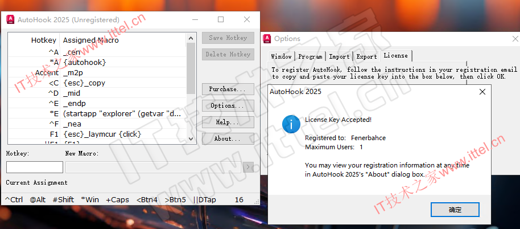Open the Window tab in Options
This screenshot has height=229, width=520.
pyautogui.click(x=281, y=56)
